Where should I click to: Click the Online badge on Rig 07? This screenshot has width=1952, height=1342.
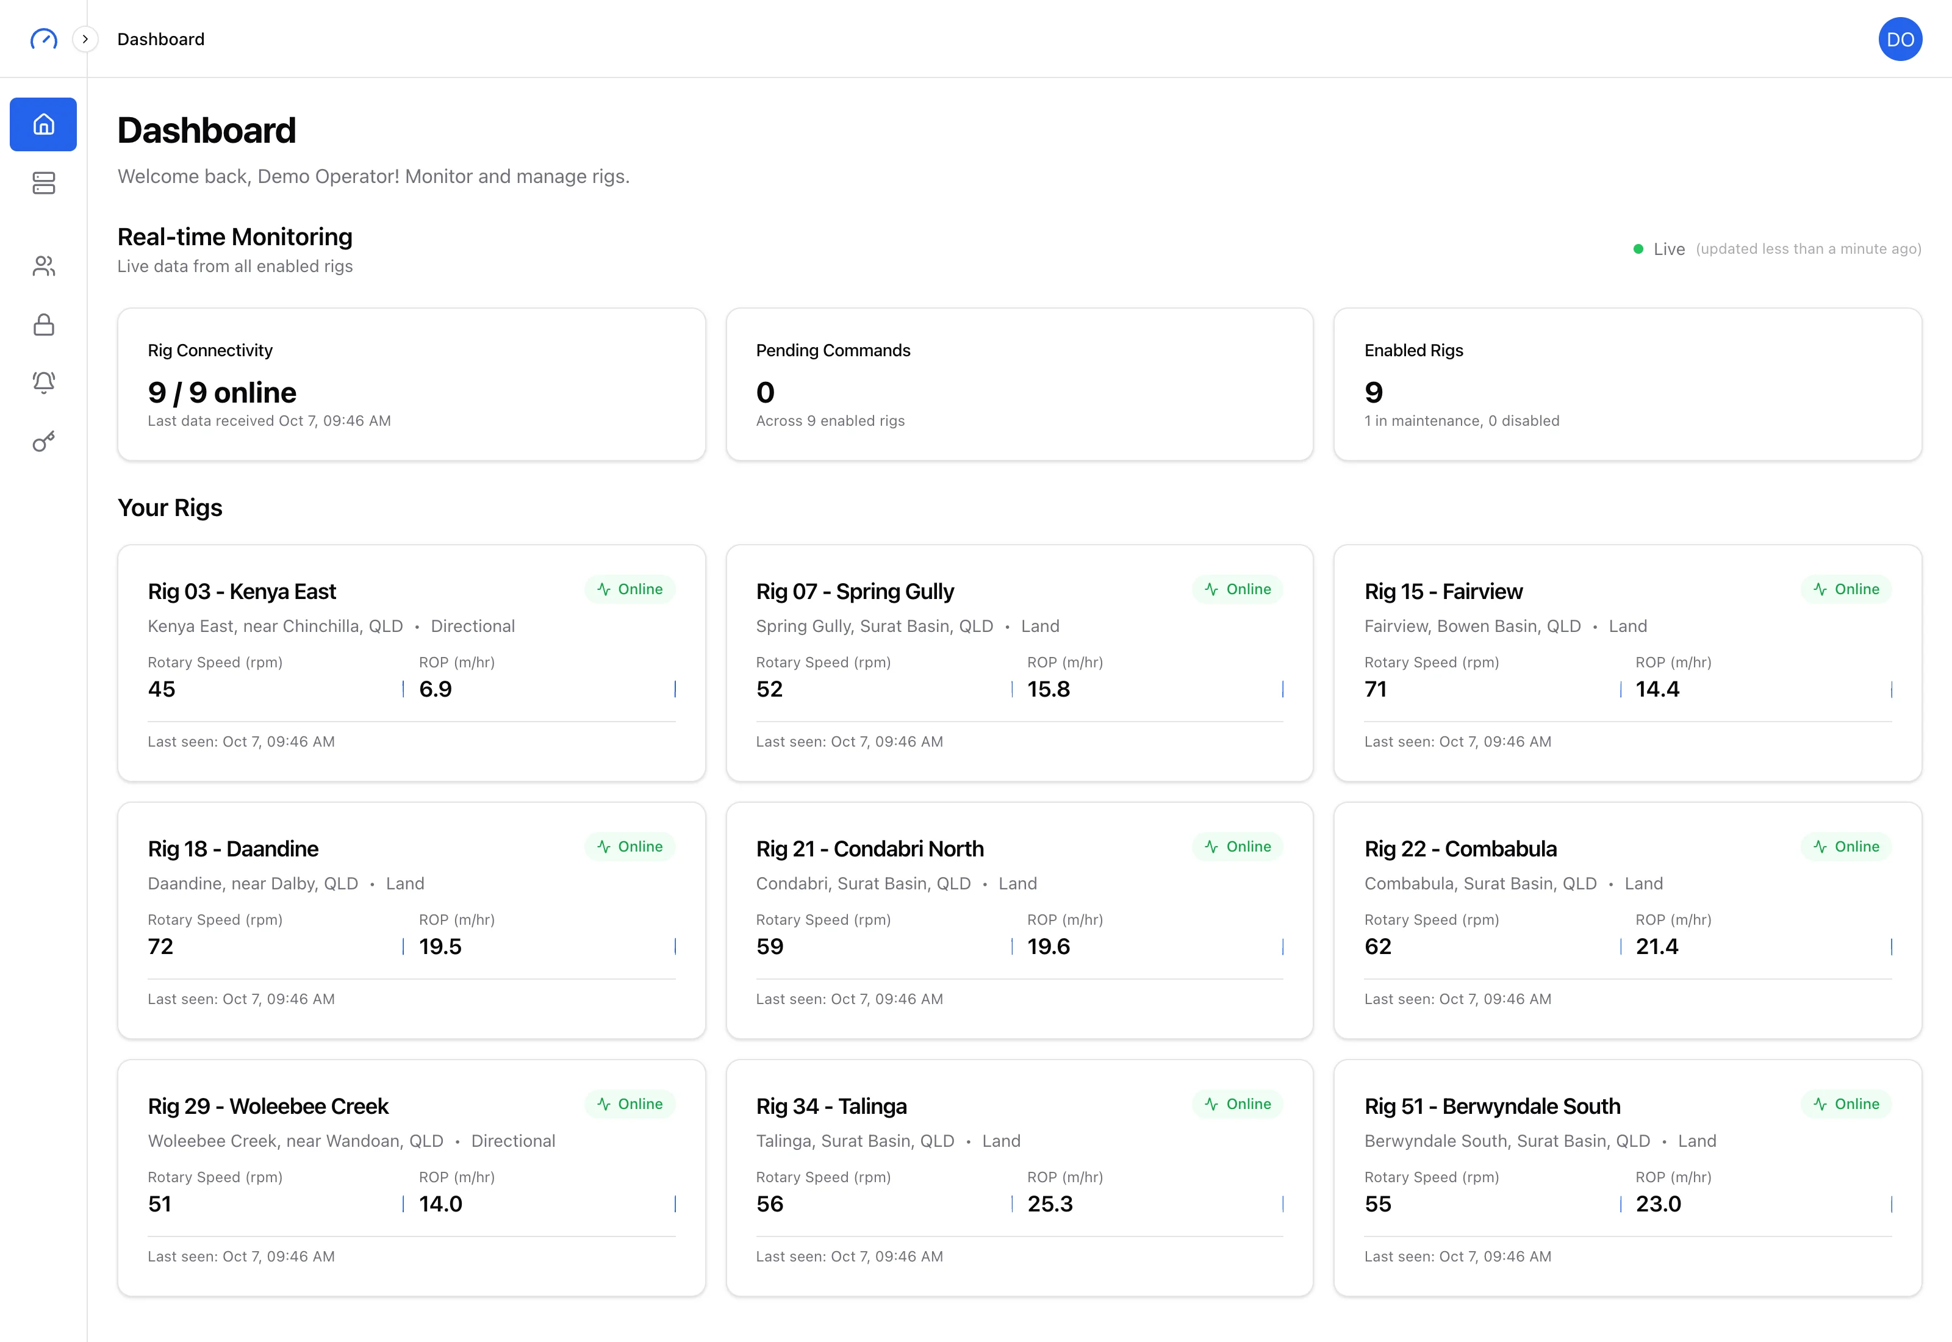1238,589
